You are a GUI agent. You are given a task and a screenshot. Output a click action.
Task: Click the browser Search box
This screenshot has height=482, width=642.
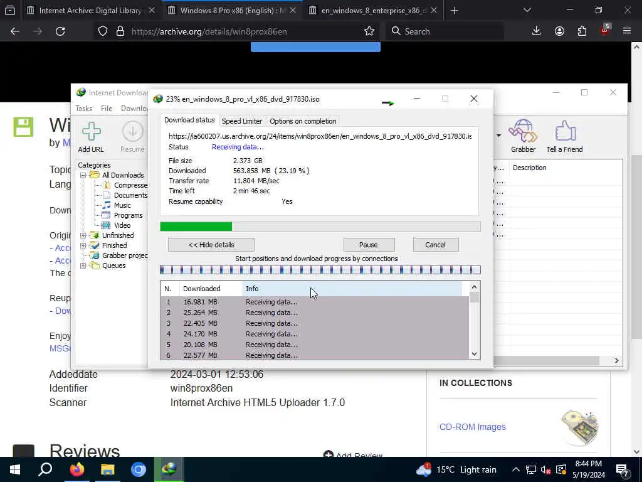coord(445,31)
